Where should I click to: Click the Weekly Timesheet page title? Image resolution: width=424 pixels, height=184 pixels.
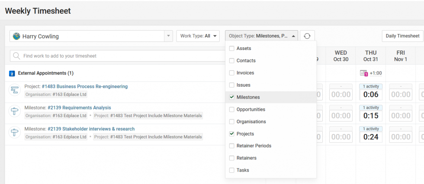38,11
